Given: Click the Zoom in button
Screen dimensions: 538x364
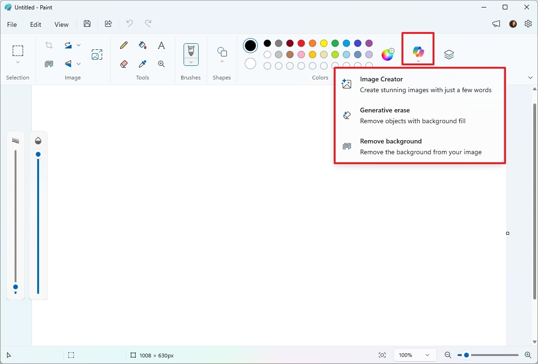Looking at the screenshot, I should pyautogui.click(x=528, y=355).
